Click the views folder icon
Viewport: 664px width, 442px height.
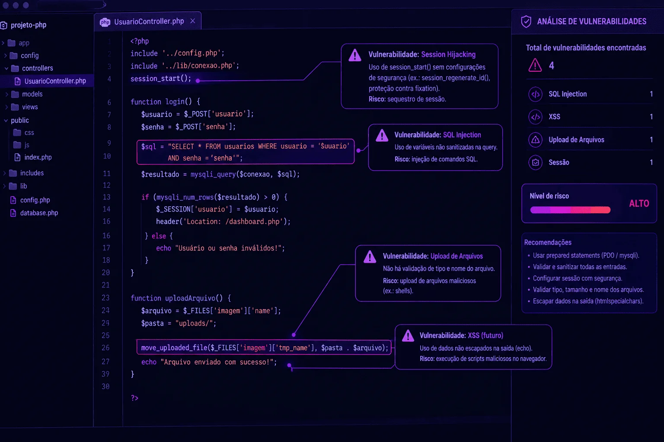(15, 107)
